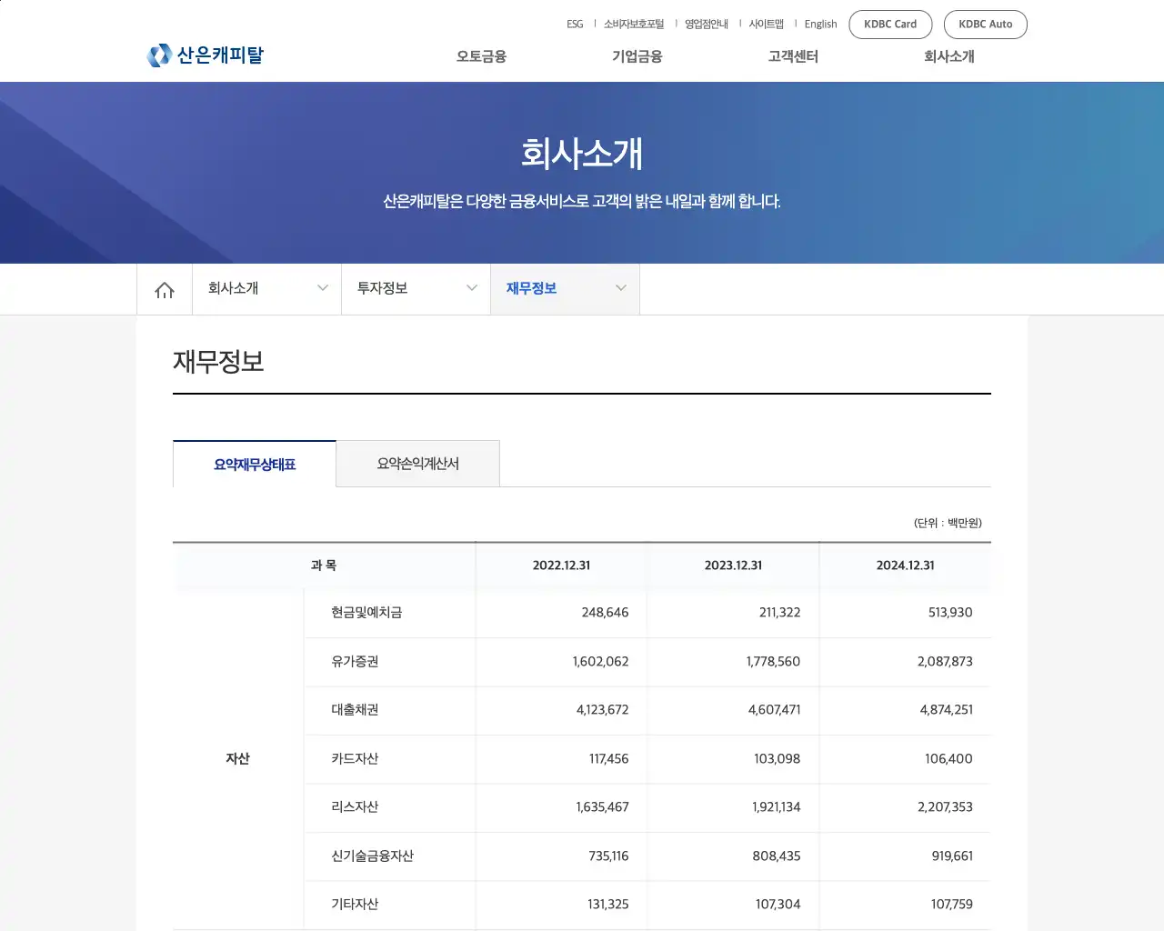Open the 오토금융 menu
Image resolution: width=1164 pixels, height=931 pixels.
coord(480,56)
